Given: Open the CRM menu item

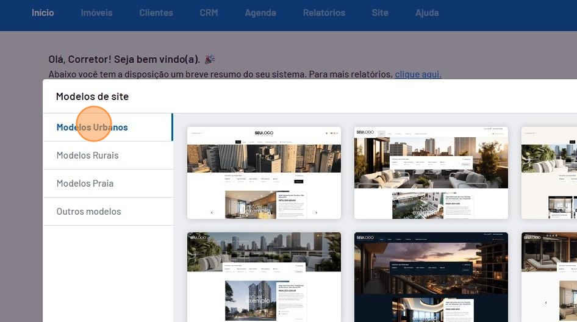Looking at the screenshot, I should click(x=209, y=13).
